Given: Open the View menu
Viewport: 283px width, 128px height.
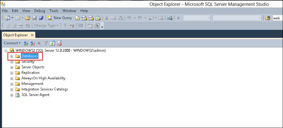Looking at the screenshot, I should tap(26, 11).
